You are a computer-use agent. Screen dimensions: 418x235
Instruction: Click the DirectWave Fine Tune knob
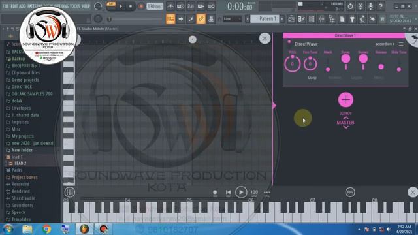(310, 64)
